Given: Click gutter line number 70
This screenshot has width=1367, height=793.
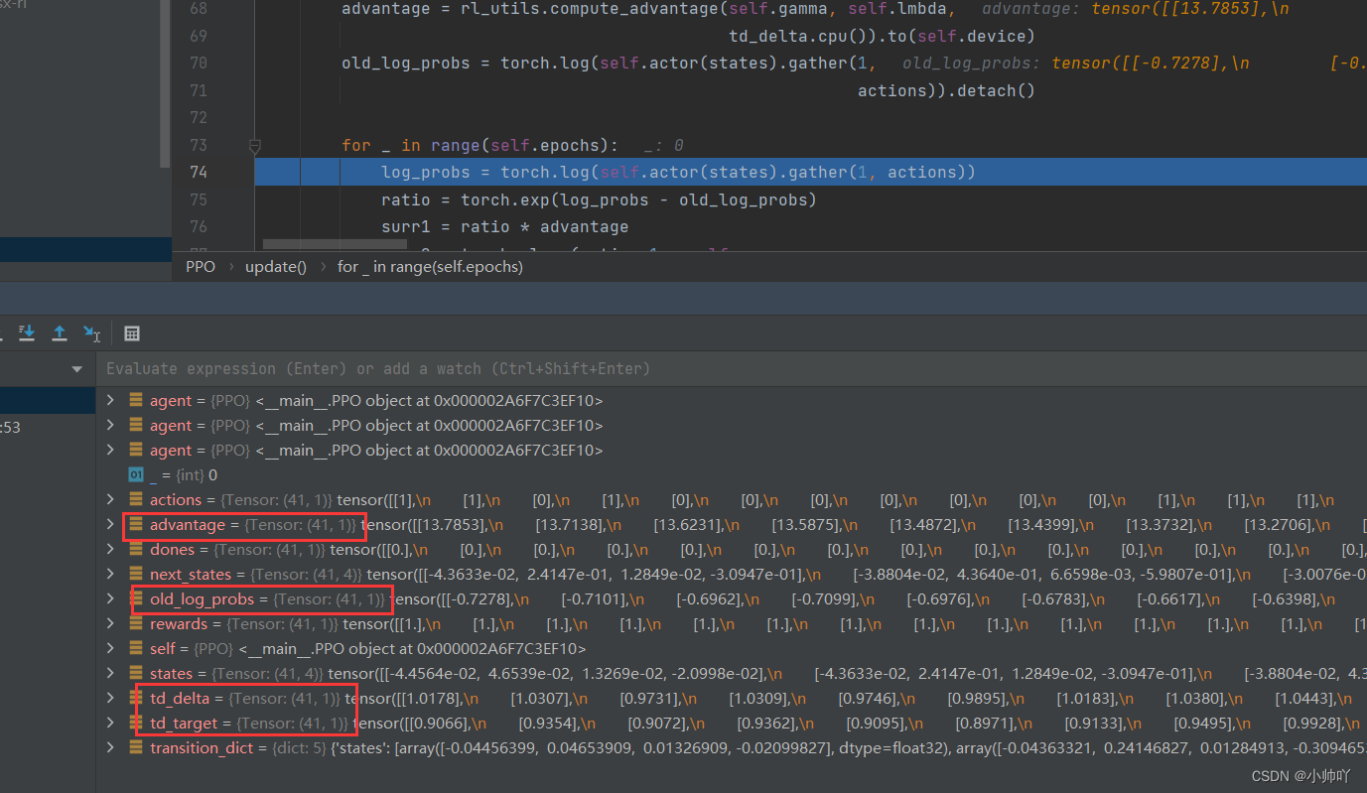Looking at the screenshot, I should pyautogui.click(x=198, y=63).
